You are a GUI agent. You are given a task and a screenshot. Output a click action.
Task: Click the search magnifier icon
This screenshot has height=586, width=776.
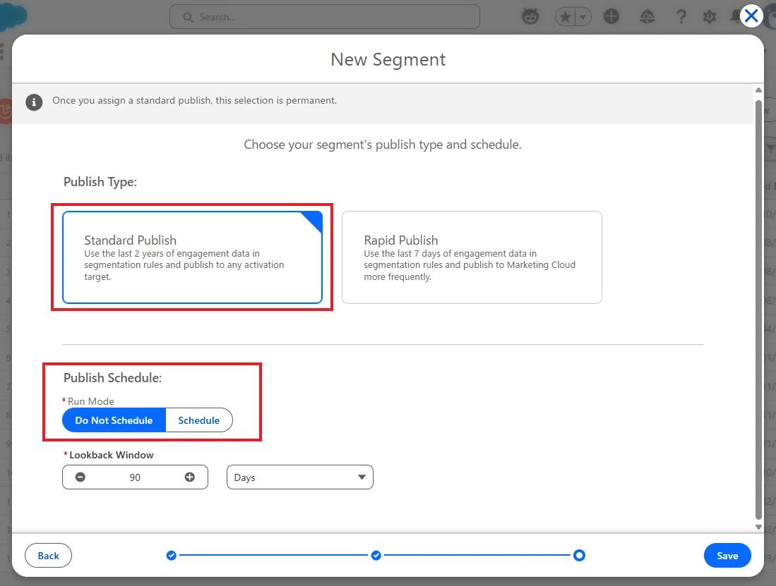pos(188,18)
